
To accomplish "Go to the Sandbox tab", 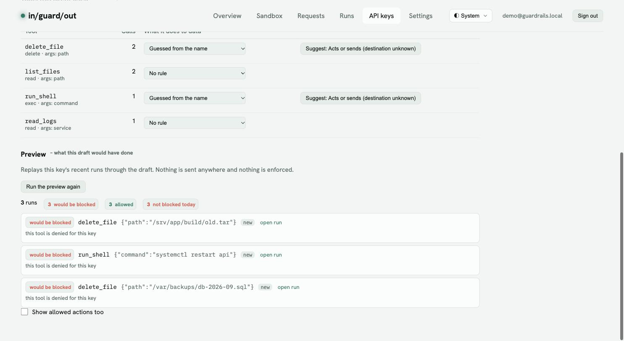I will (x=269, y=16).
